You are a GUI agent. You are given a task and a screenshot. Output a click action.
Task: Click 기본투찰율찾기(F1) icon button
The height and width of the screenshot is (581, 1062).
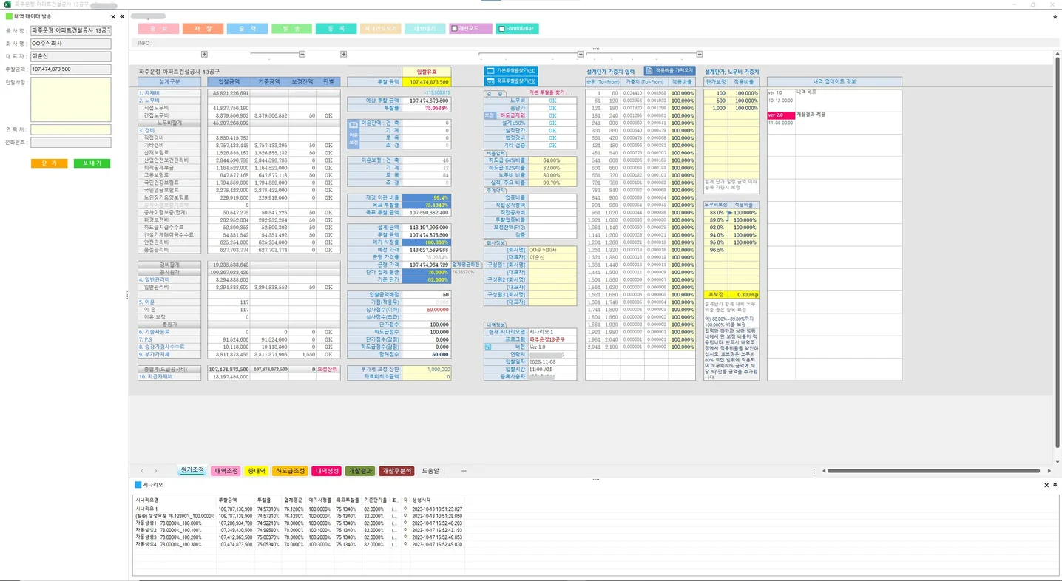[511, 71]
